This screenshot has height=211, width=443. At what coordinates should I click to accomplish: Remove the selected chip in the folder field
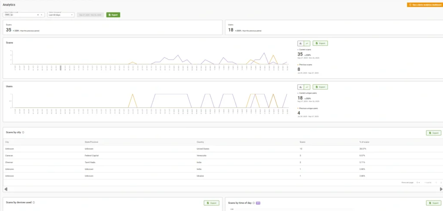(12, 15)
